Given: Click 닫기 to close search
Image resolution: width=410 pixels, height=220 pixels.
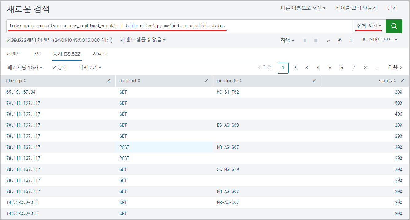Looking at the screenshot, I should (x=392, y=8).
